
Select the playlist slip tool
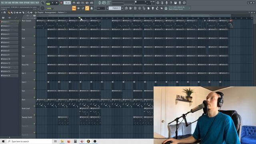point(20,12)
